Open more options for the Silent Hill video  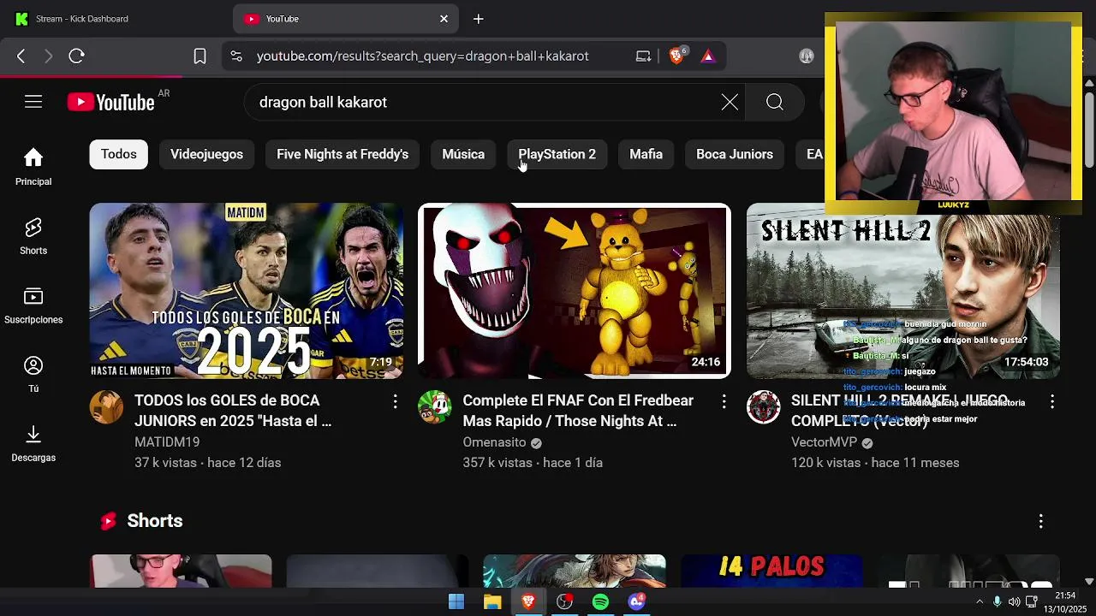[x=1051, y=401]
